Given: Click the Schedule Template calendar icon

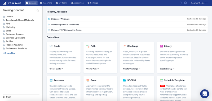Looking at the screenshot, I should (161, 80).
